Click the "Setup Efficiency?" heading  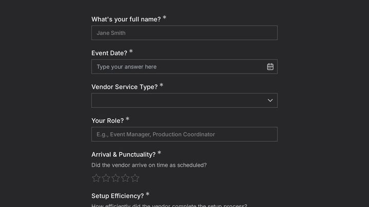(x=117, y=196)
